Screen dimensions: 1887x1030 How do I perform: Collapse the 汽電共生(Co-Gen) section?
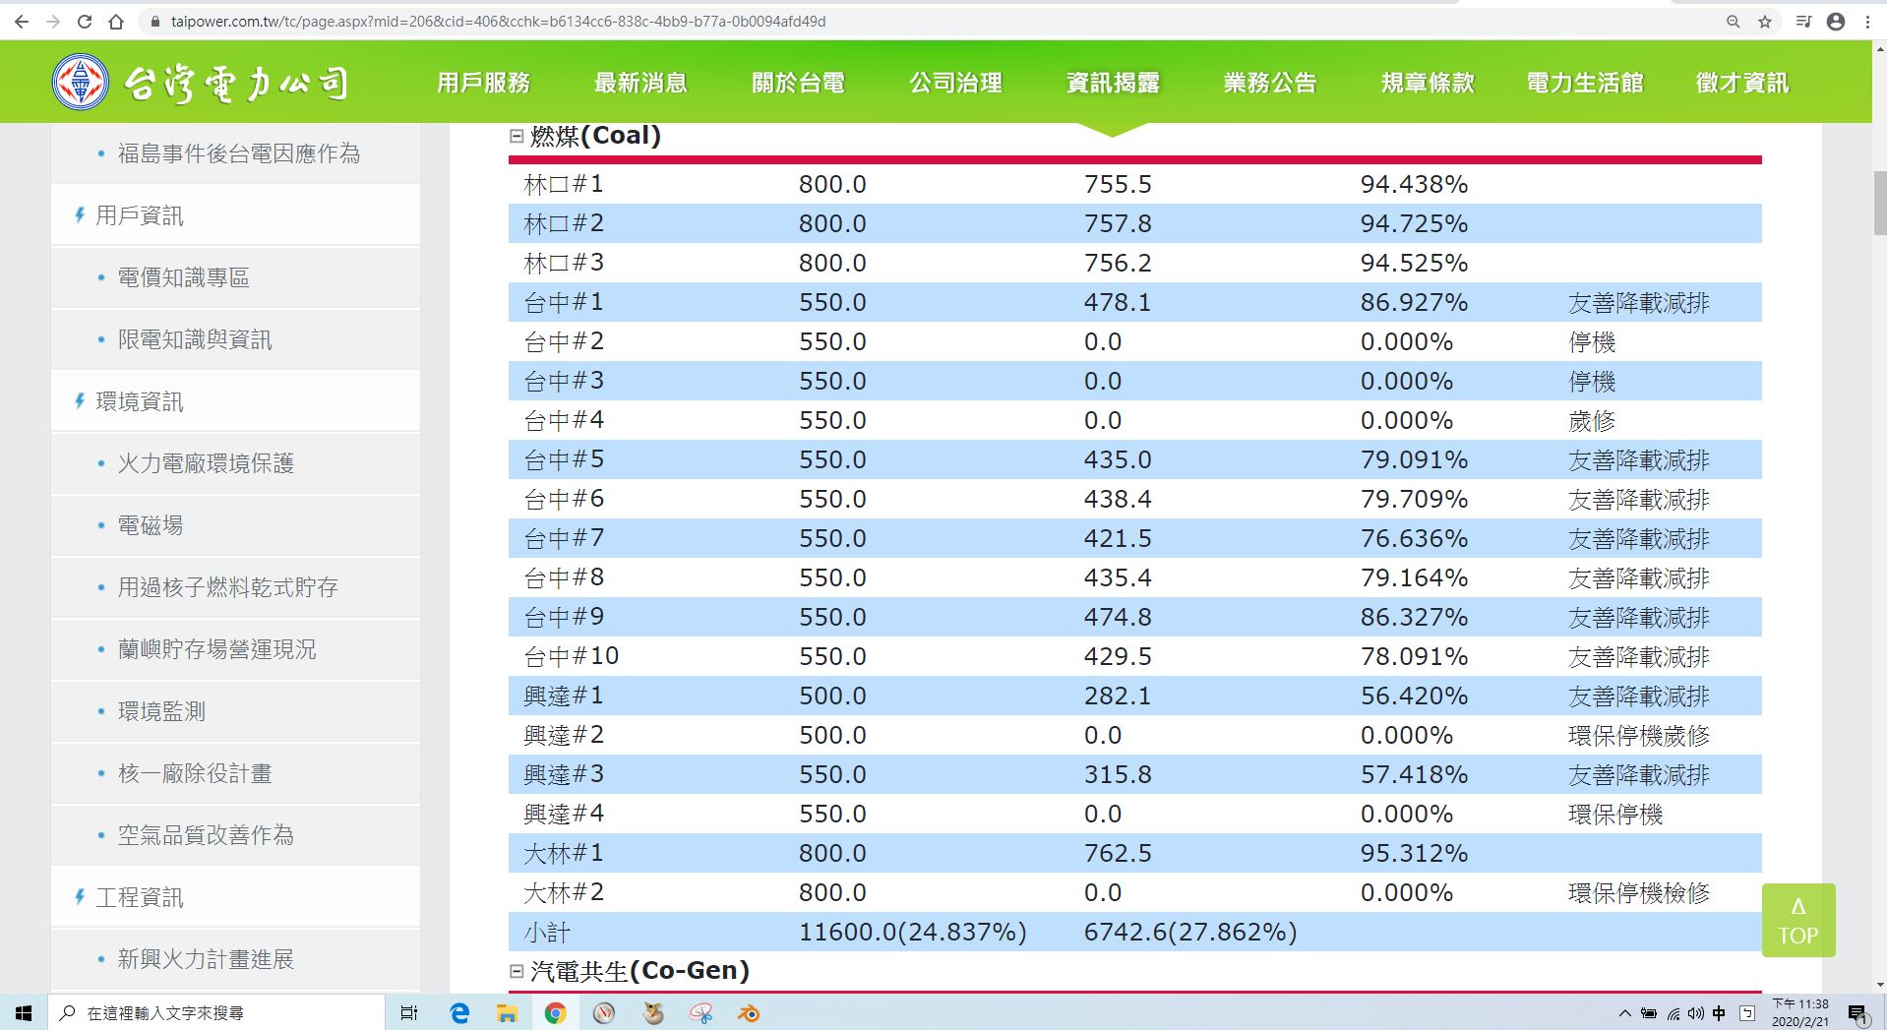(517, 971)
